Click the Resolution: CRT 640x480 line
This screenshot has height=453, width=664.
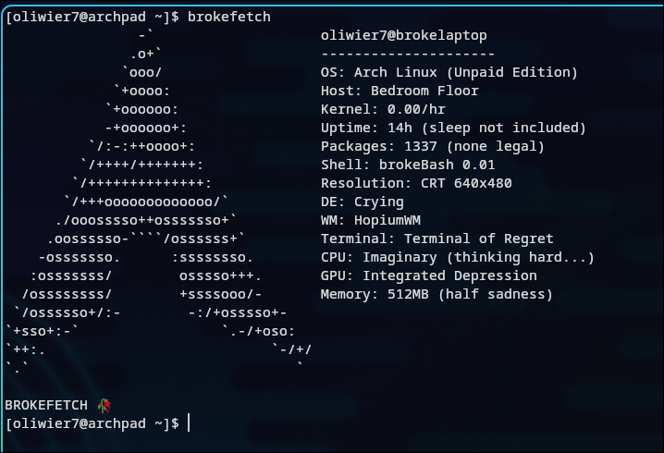point(416,183)
